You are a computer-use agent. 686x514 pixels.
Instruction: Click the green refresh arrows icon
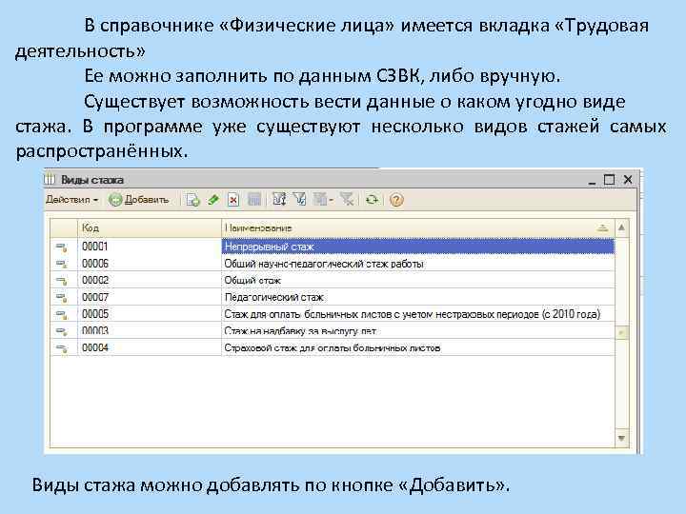click(x=373, y=200)
